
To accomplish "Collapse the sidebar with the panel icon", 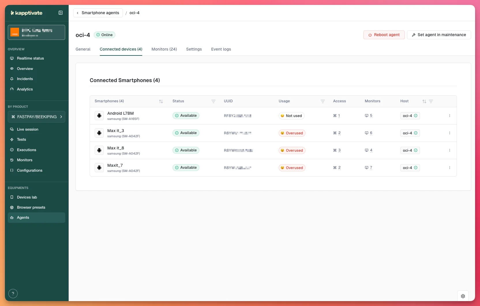I will click(61, 13).
